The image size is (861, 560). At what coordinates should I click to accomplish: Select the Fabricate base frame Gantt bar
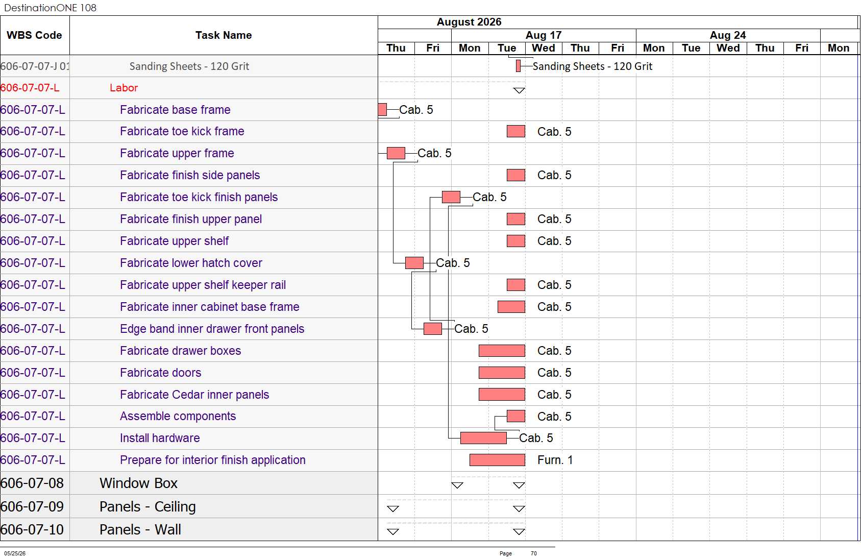(382, 110)
